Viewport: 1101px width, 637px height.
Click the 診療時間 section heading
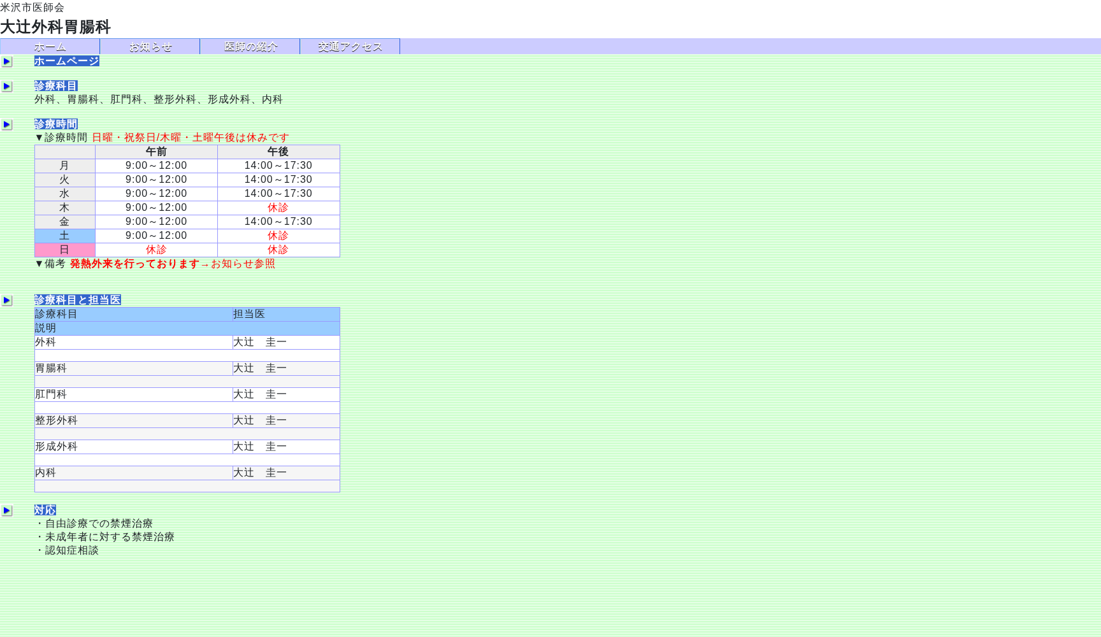tap(56, 124)
